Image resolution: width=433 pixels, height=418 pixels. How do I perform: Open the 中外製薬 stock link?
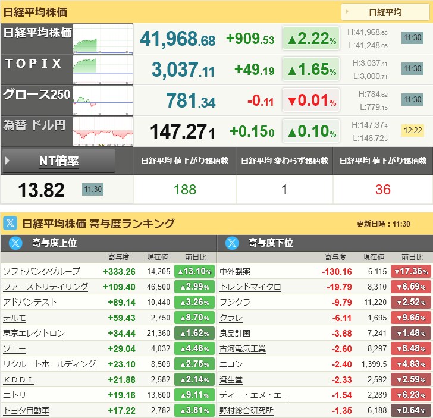[235, 271]
